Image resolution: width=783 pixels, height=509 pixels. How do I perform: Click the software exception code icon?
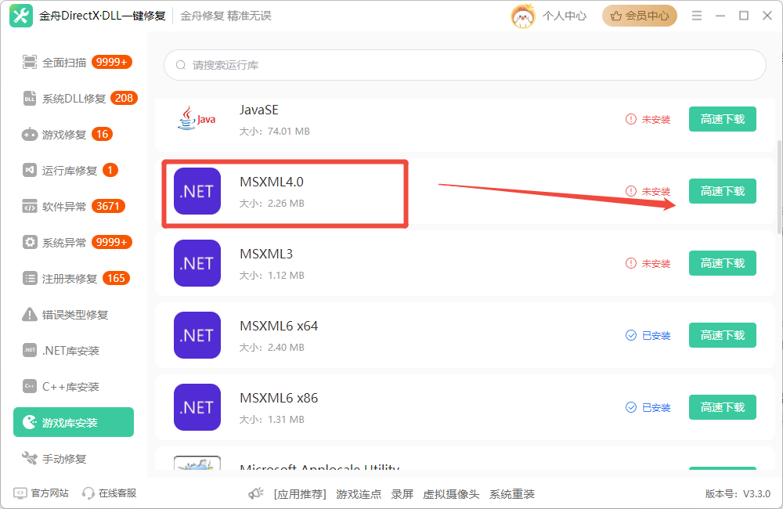pos(30,206)
